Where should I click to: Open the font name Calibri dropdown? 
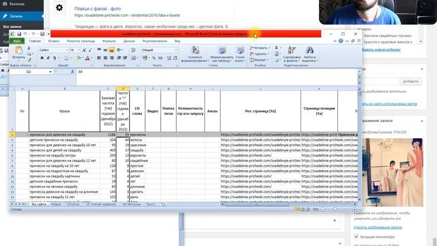coord(67,50)
